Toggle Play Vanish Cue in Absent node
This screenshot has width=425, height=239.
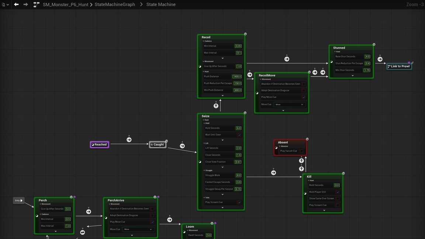[301, 151]
